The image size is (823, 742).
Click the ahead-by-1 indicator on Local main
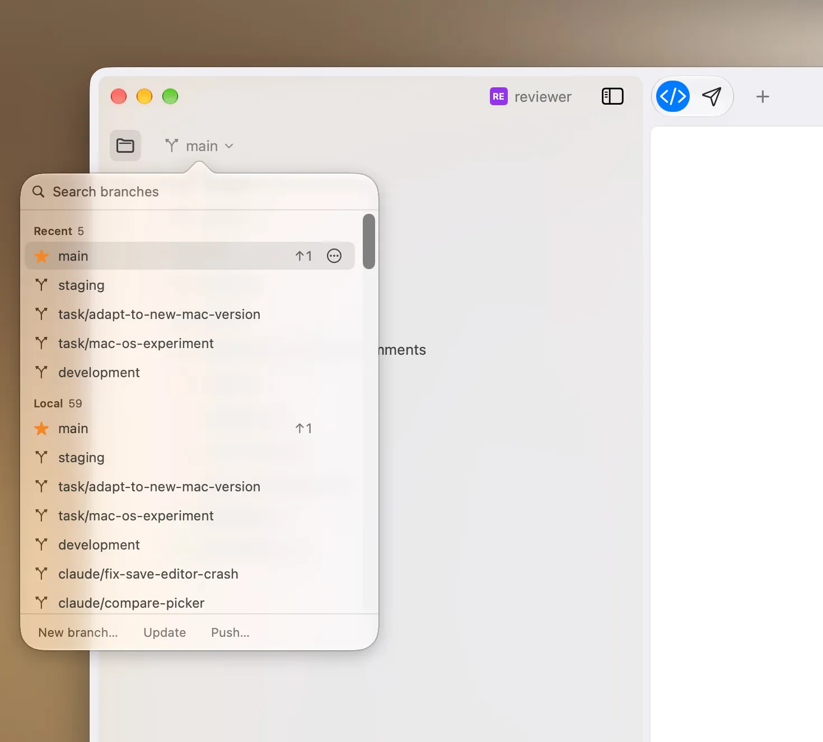coord(303,428)
